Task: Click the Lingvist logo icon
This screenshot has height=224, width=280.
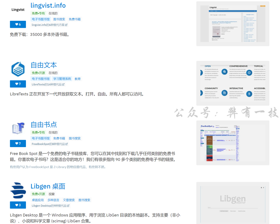Action: 18,10
